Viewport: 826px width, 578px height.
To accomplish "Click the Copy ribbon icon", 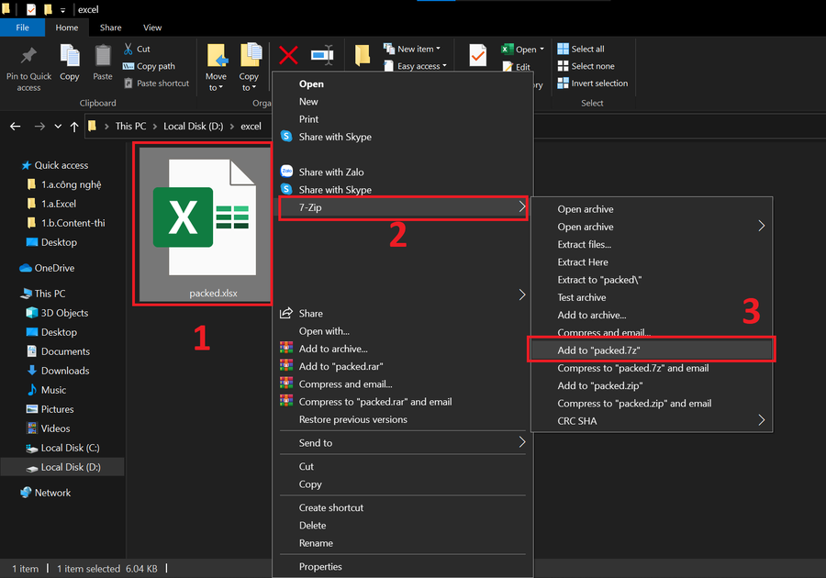I will (x=69, y=56).
